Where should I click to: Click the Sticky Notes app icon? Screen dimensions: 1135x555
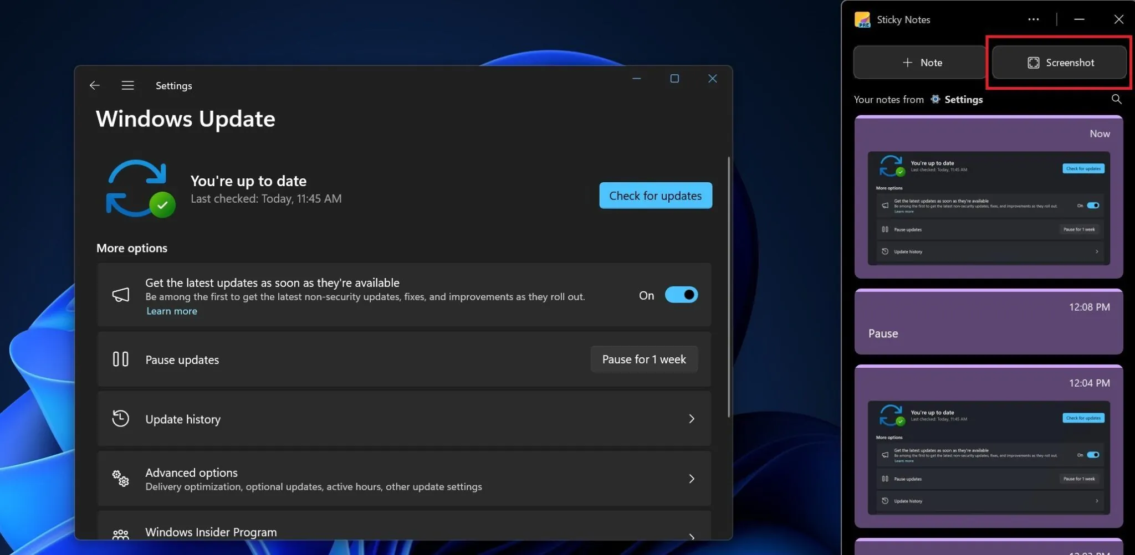(x=863, y=19)
